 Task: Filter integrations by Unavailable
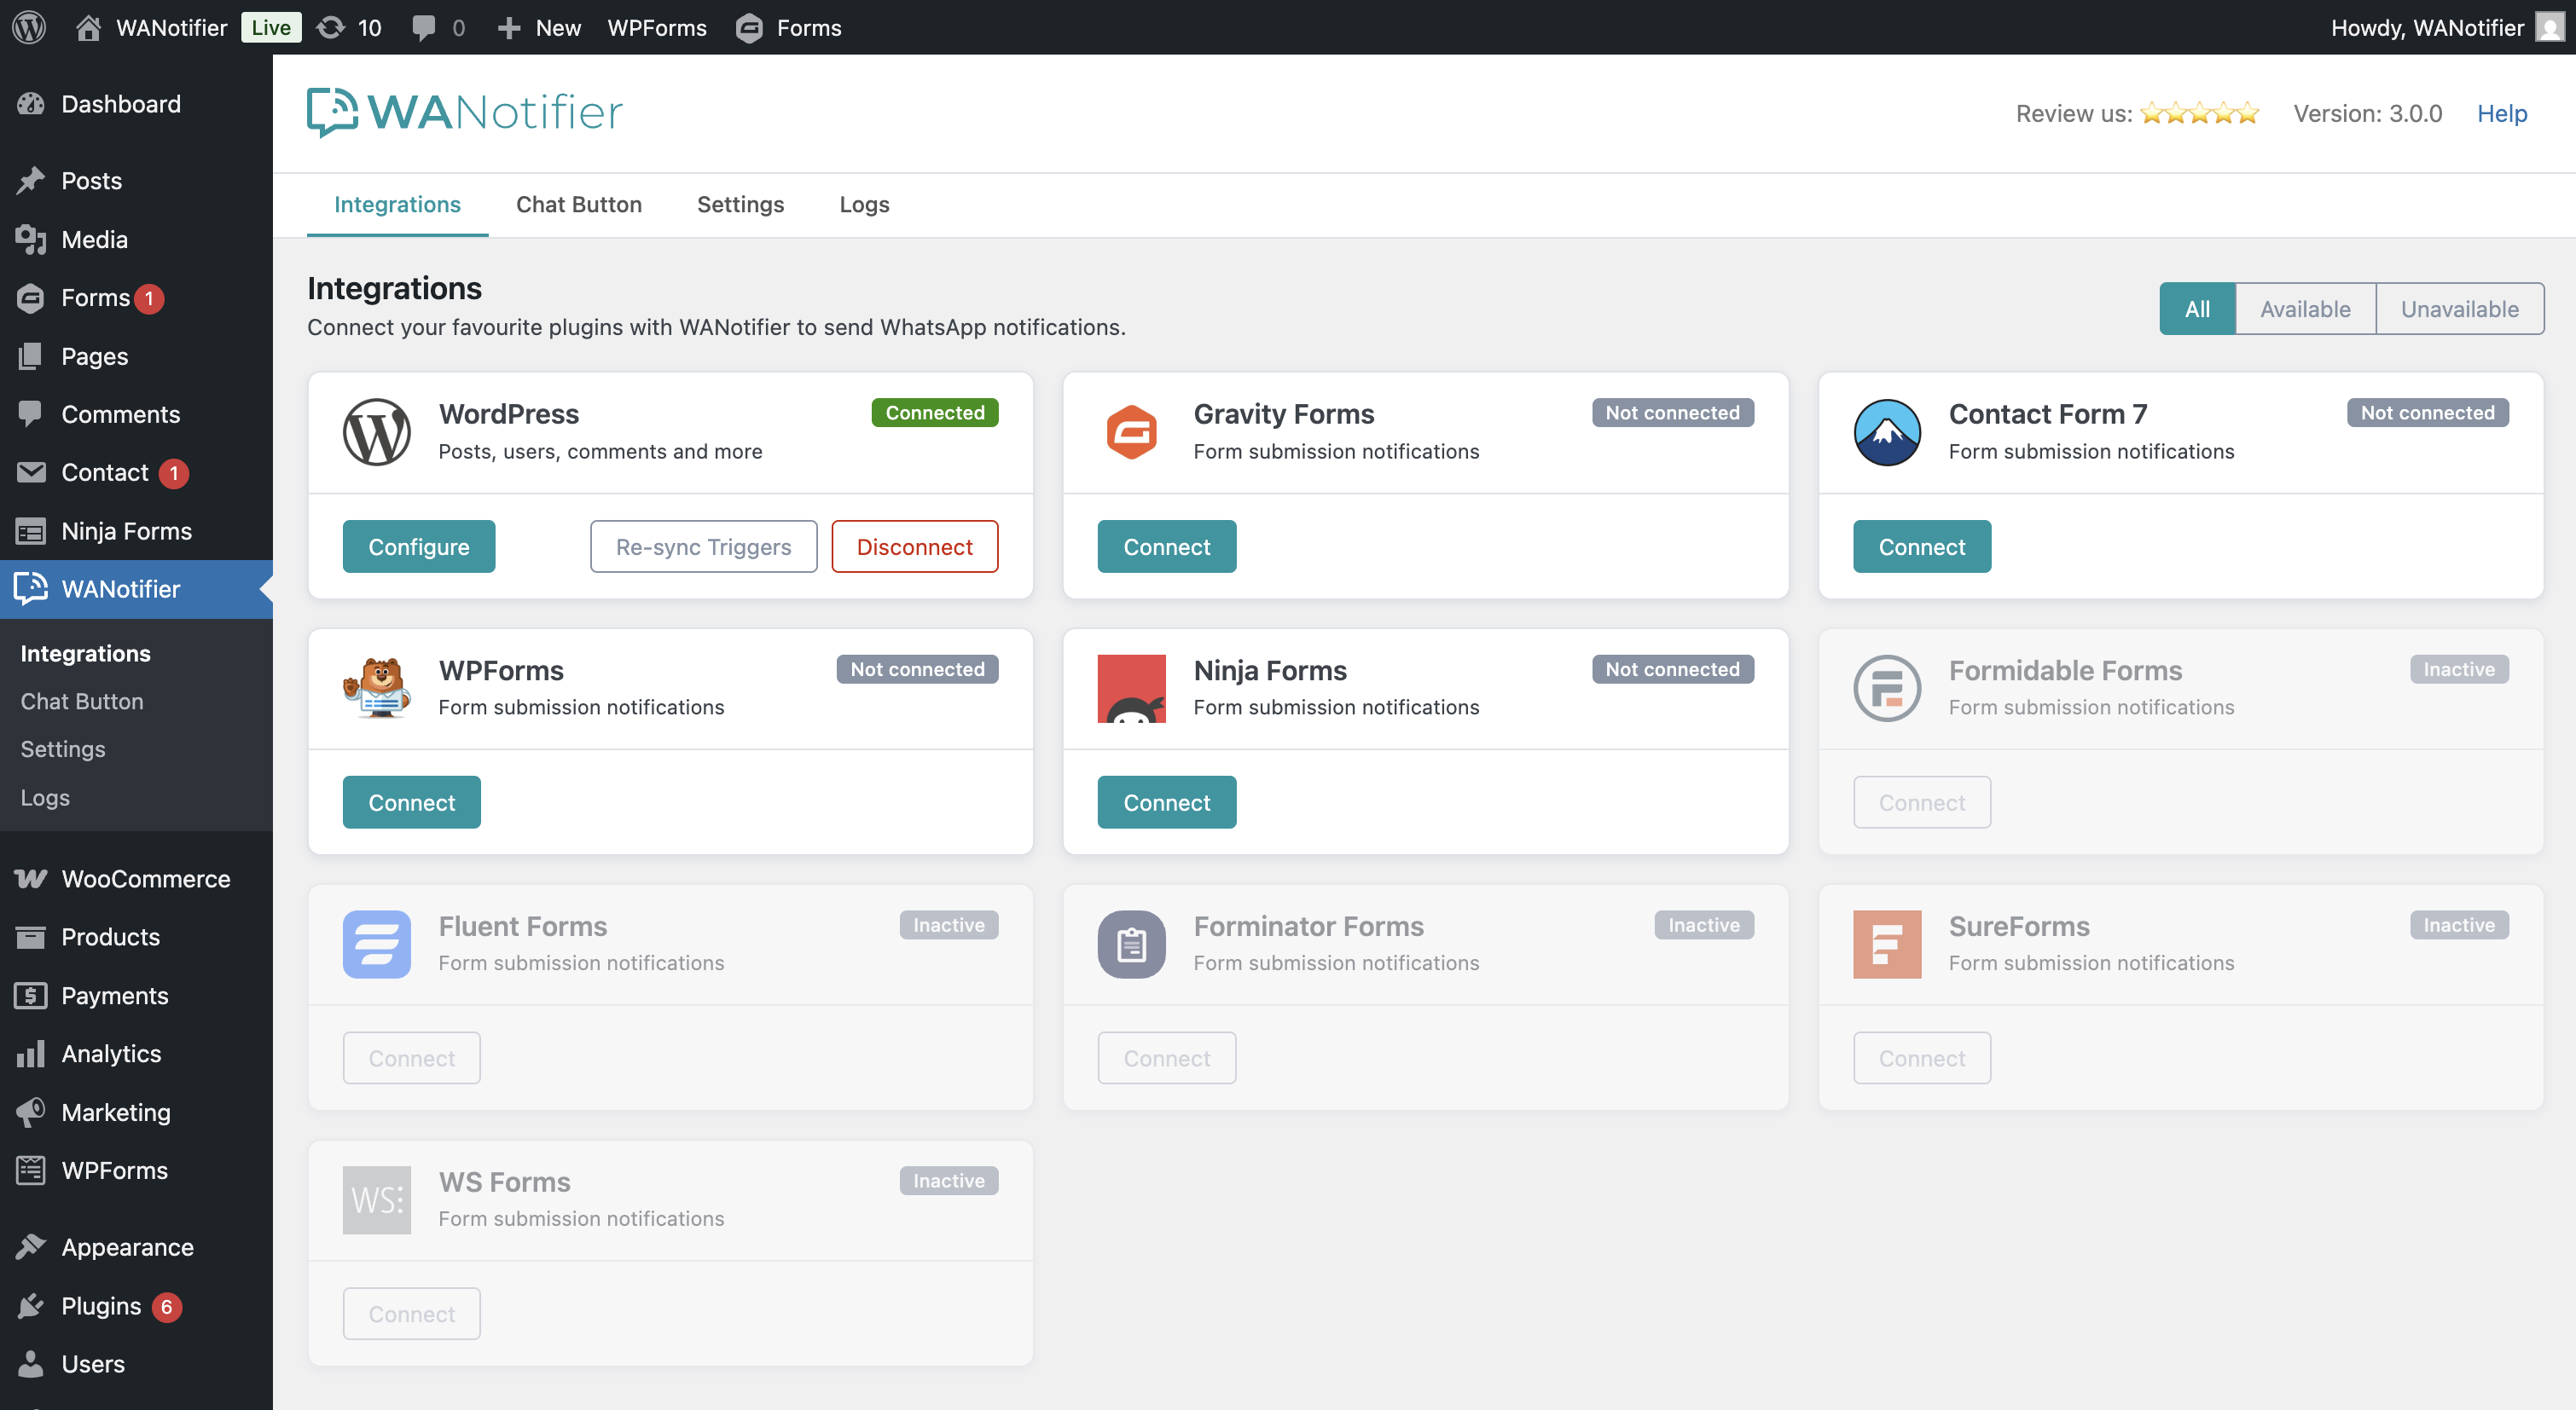coord(2459,309)
